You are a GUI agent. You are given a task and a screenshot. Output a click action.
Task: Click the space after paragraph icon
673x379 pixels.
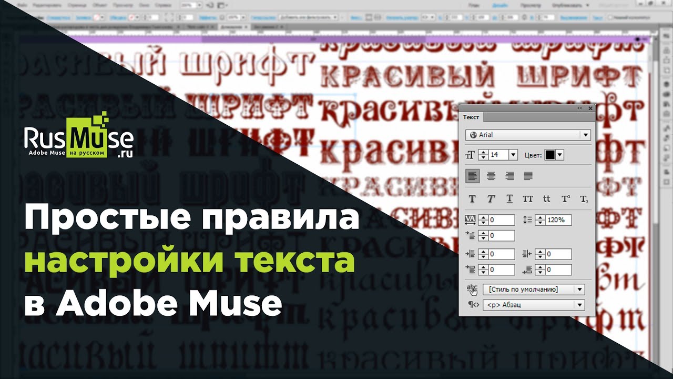[527, 270]
